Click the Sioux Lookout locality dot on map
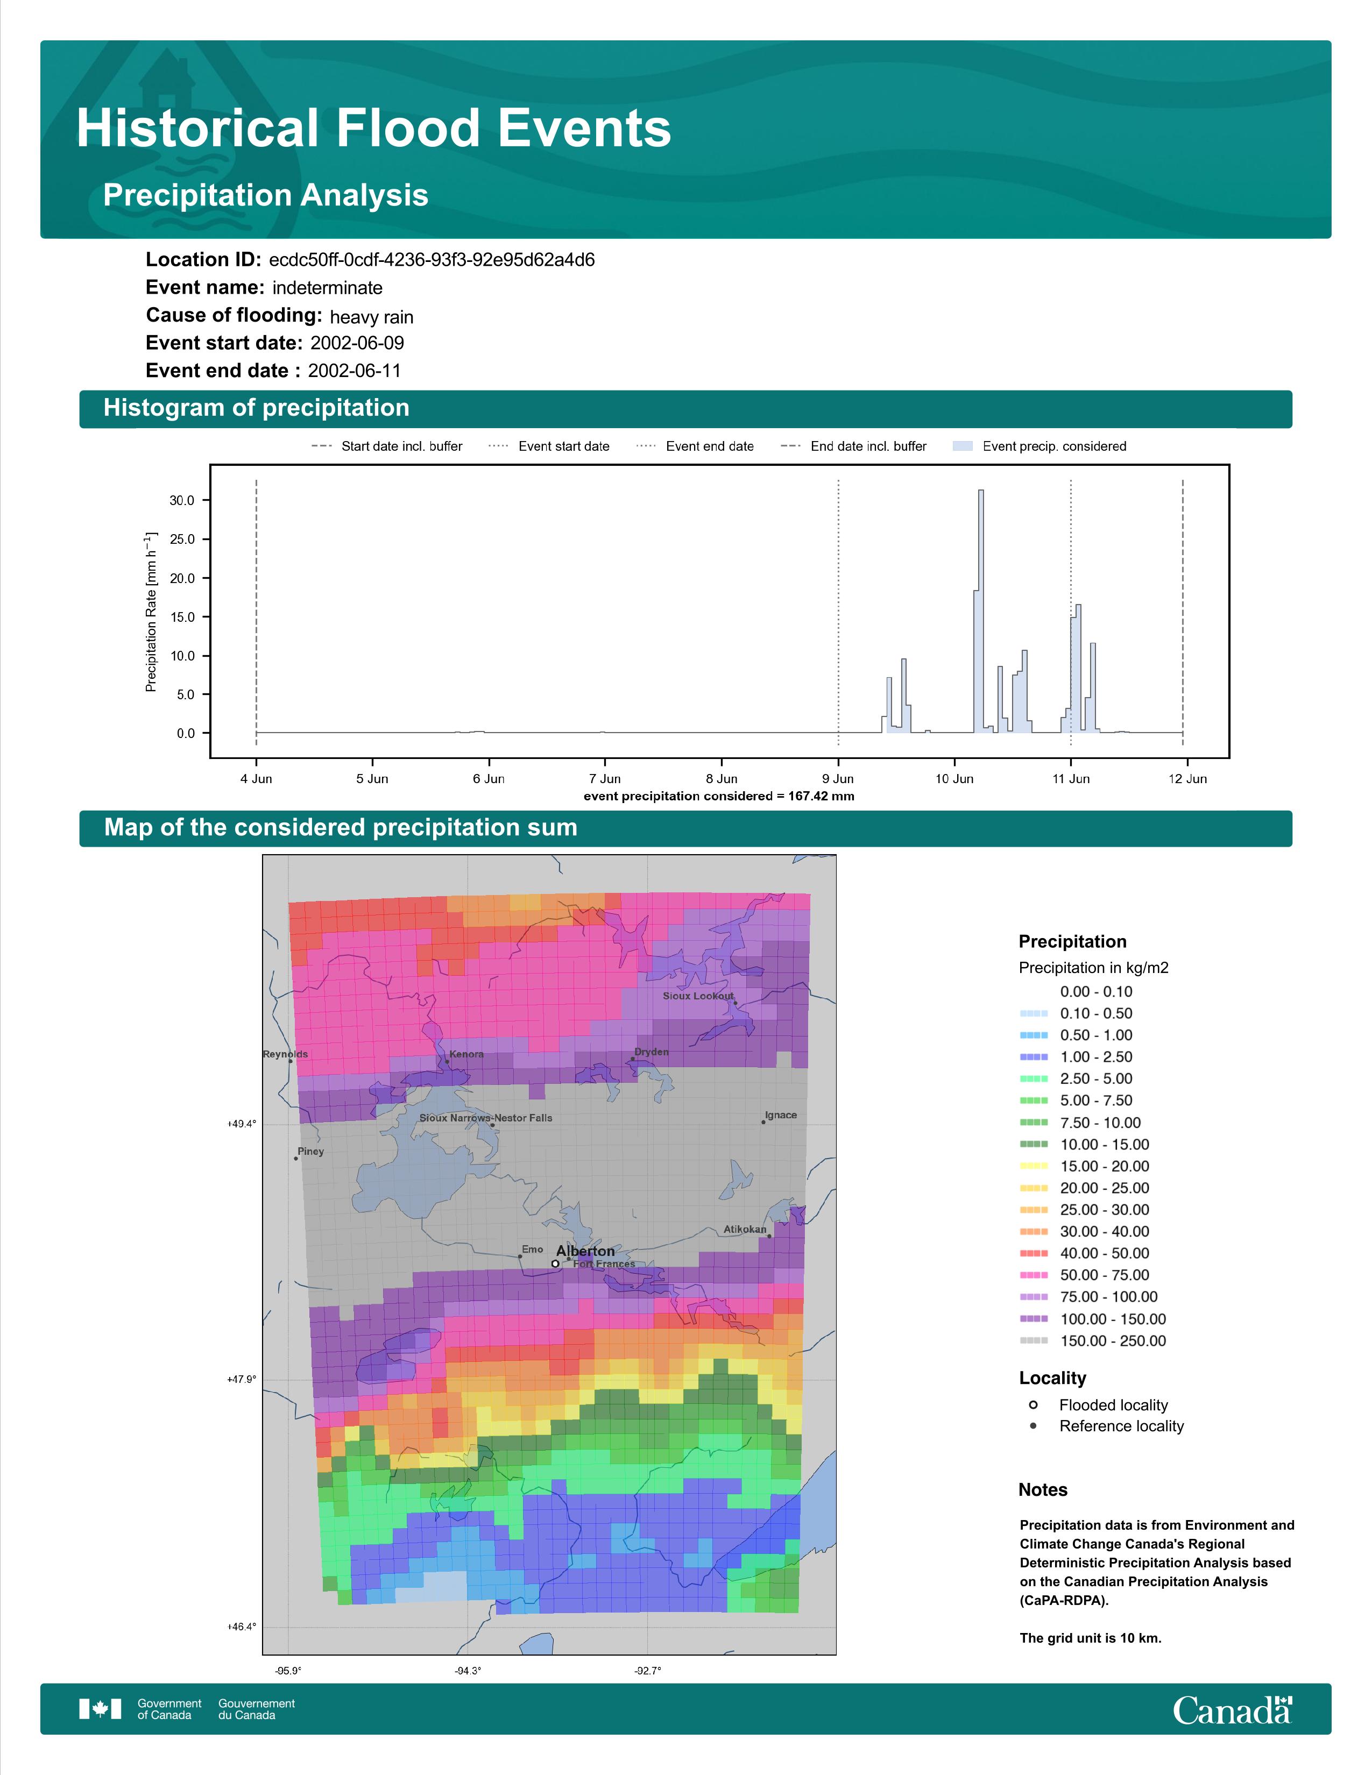Image resolution: width=1372 pixels, height=1775 pixels. [x=735, y=1003]
